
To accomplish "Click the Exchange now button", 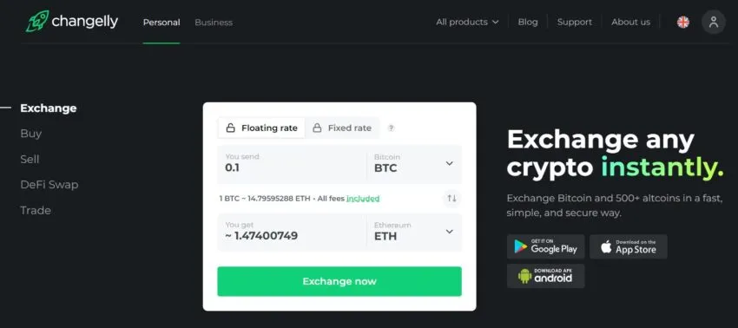I will coord(339,281).
